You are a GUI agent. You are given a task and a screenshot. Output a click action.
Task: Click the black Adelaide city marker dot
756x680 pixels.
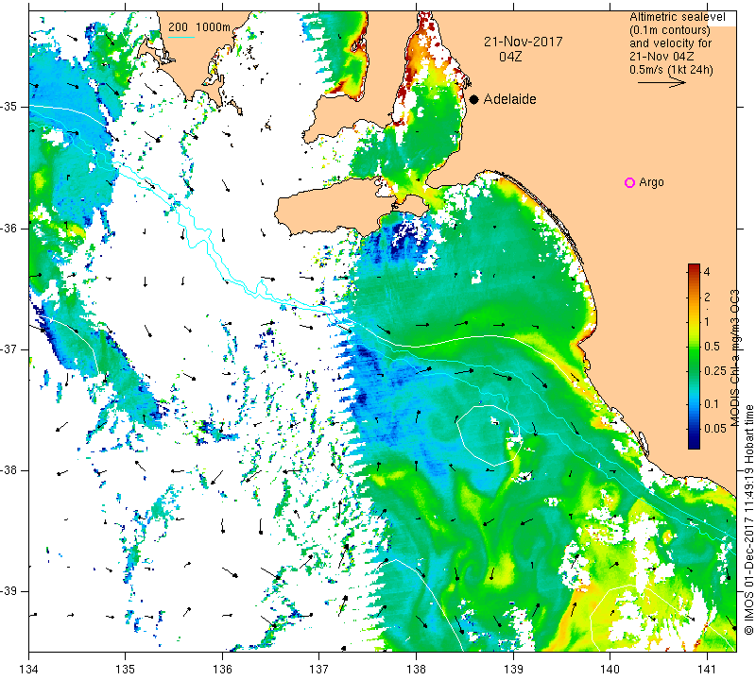tap(474, 99)
